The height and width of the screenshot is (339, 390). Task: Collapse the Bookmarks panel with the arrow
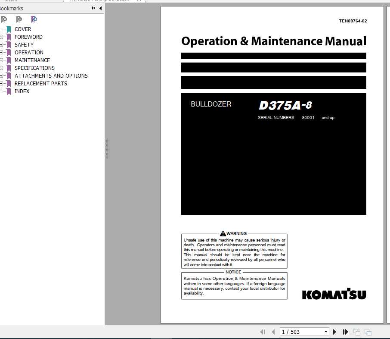tap(100, 8)
